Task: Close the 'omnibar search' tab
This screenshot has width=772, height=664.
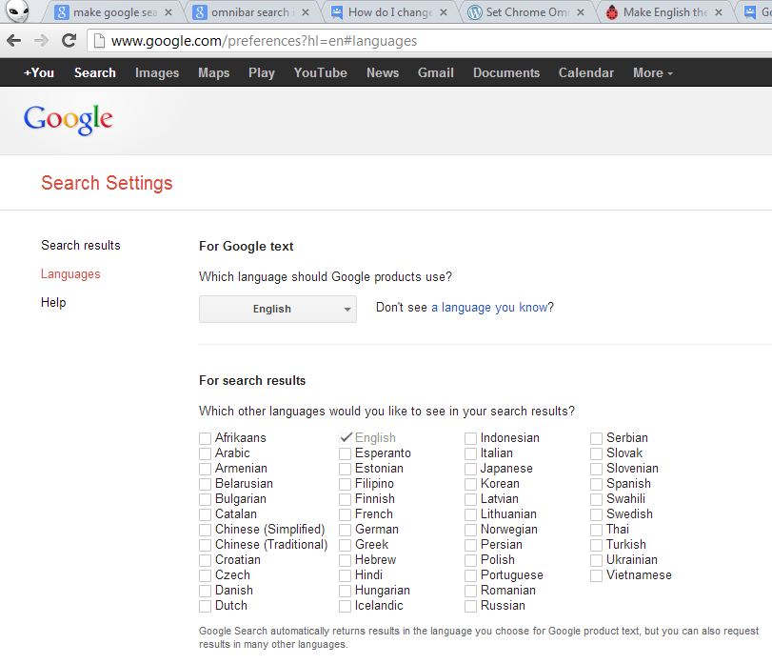Action: (306, 12)
